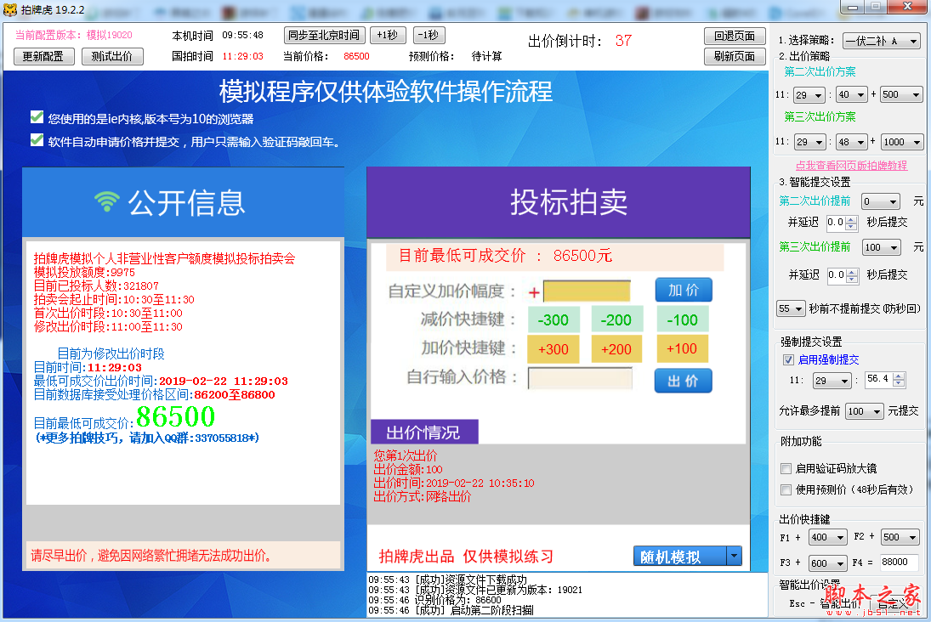Enable the 启用验证码放大镜 checkbox

786,468
